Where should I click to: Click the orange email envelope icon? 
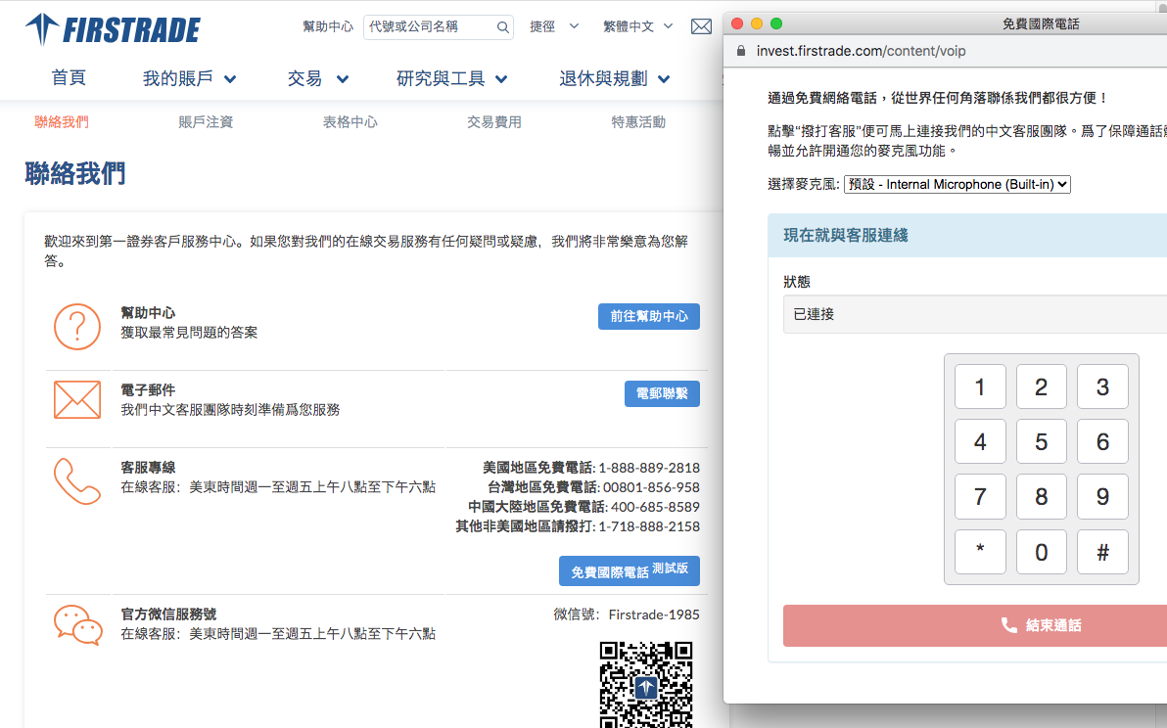(x=77, y=400)
